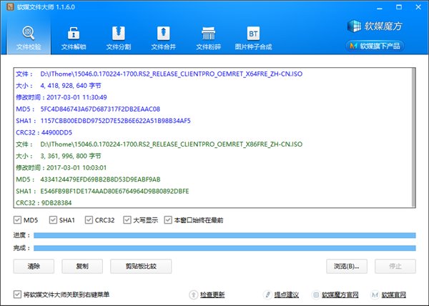Viewport: 429px width, 306px height.
Task: Click the upload arrow icon beside 检查更新
Action: coord(194,295)
